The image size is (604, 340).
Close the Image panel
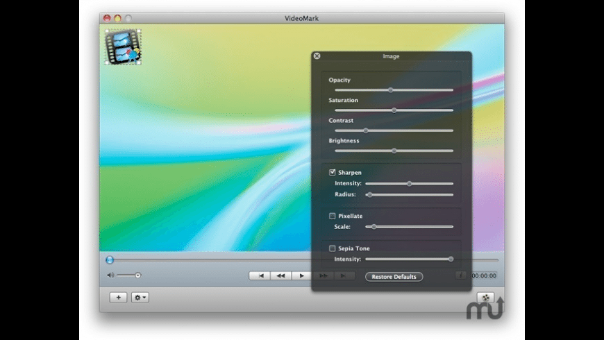[x=317, y=56]
